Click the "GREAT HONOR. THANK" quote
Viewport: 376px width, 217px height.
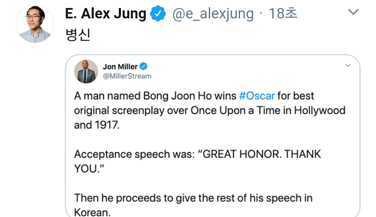pyautogui.click(x=262, y=154)
